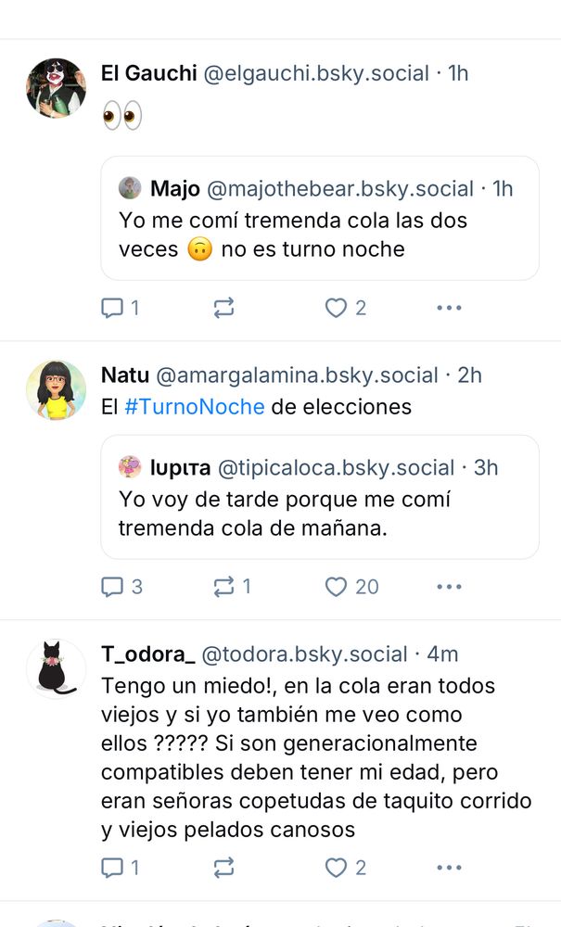
Task: Open more options on El Gauchi's post
Action: (x=450, y=308)
